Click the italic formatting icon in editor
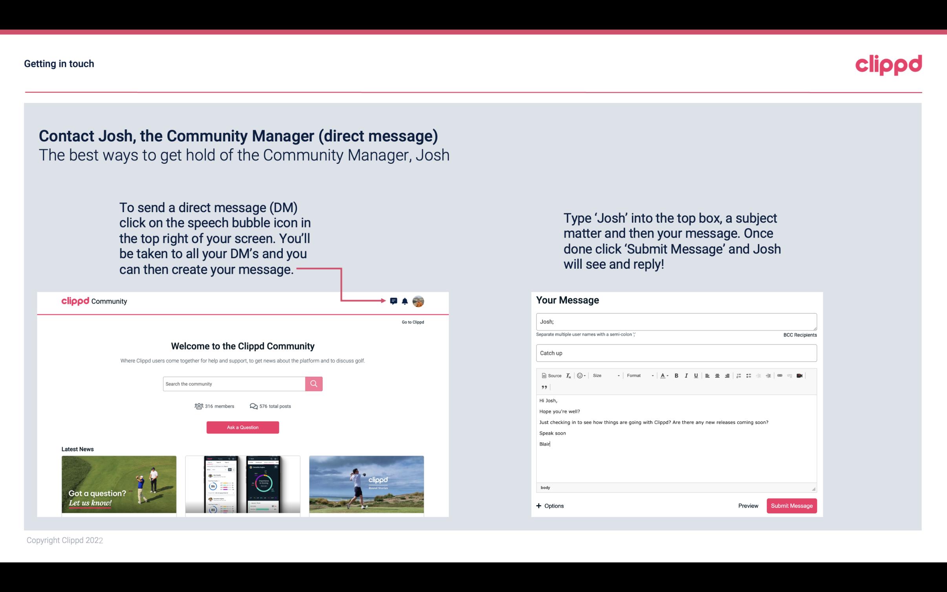The height and width of the screenshot is (592, 947). 687,375
